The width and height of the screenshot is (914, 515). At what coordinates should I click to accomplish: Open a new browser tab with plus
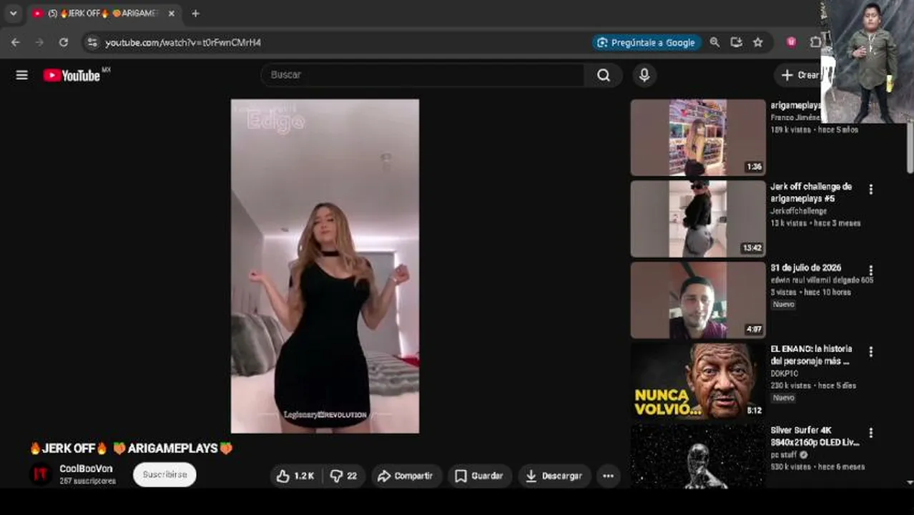[x=195, y=14]
